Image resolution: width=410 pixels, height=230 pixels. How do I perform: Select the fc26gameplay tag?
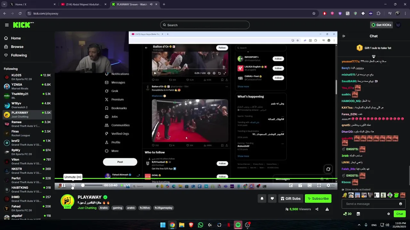(164, 208)
